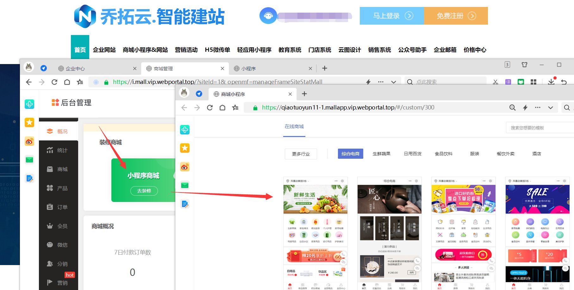Click home icon in the front browser window
Viewport: 574px width, 290px height.
click(x=222, y=108)
